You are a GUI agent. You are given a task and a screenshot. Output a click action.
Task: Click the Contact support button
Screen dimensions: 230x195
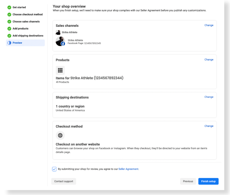(64, 181)
